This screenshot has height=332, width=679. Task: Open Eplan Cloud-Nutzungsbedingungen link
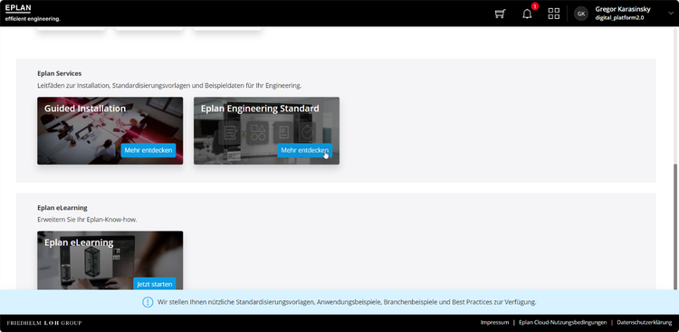(562, 322)
